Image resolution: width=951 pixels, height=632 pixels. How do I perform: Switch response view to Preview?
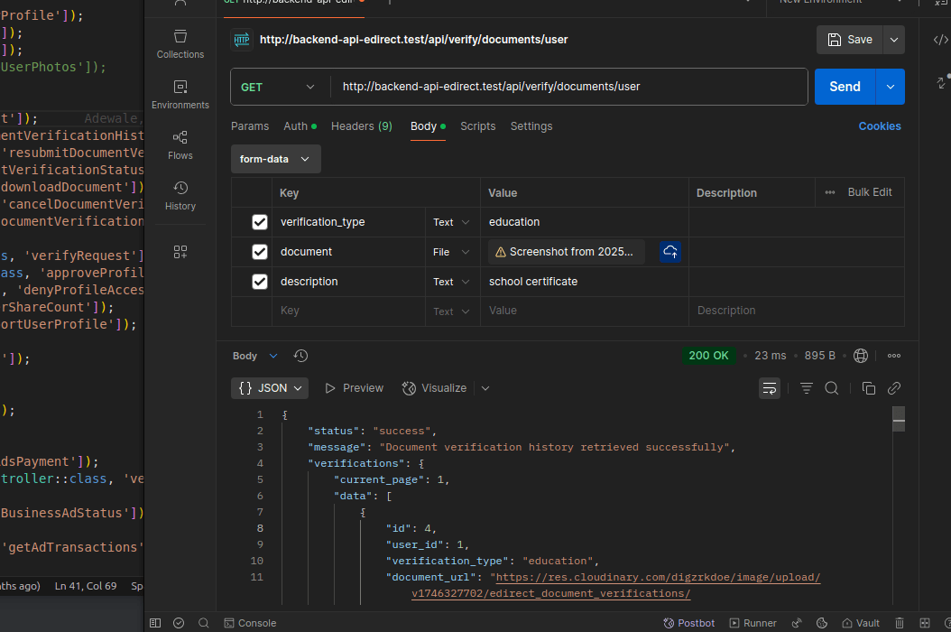pos(355,388)
